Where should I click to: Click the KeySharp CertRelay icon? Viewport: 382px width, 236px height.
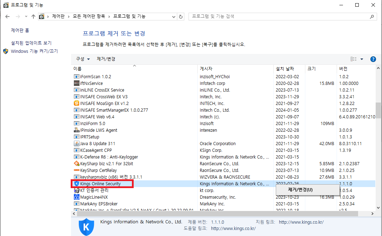tap(76, 170)
